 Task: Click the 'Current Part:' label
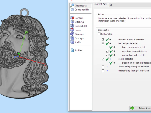pos(101,4)
